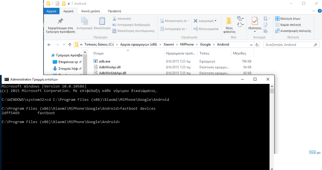
Task: Select the AdbWinUsbApi.dll file
Action: [x=112, y=73]
